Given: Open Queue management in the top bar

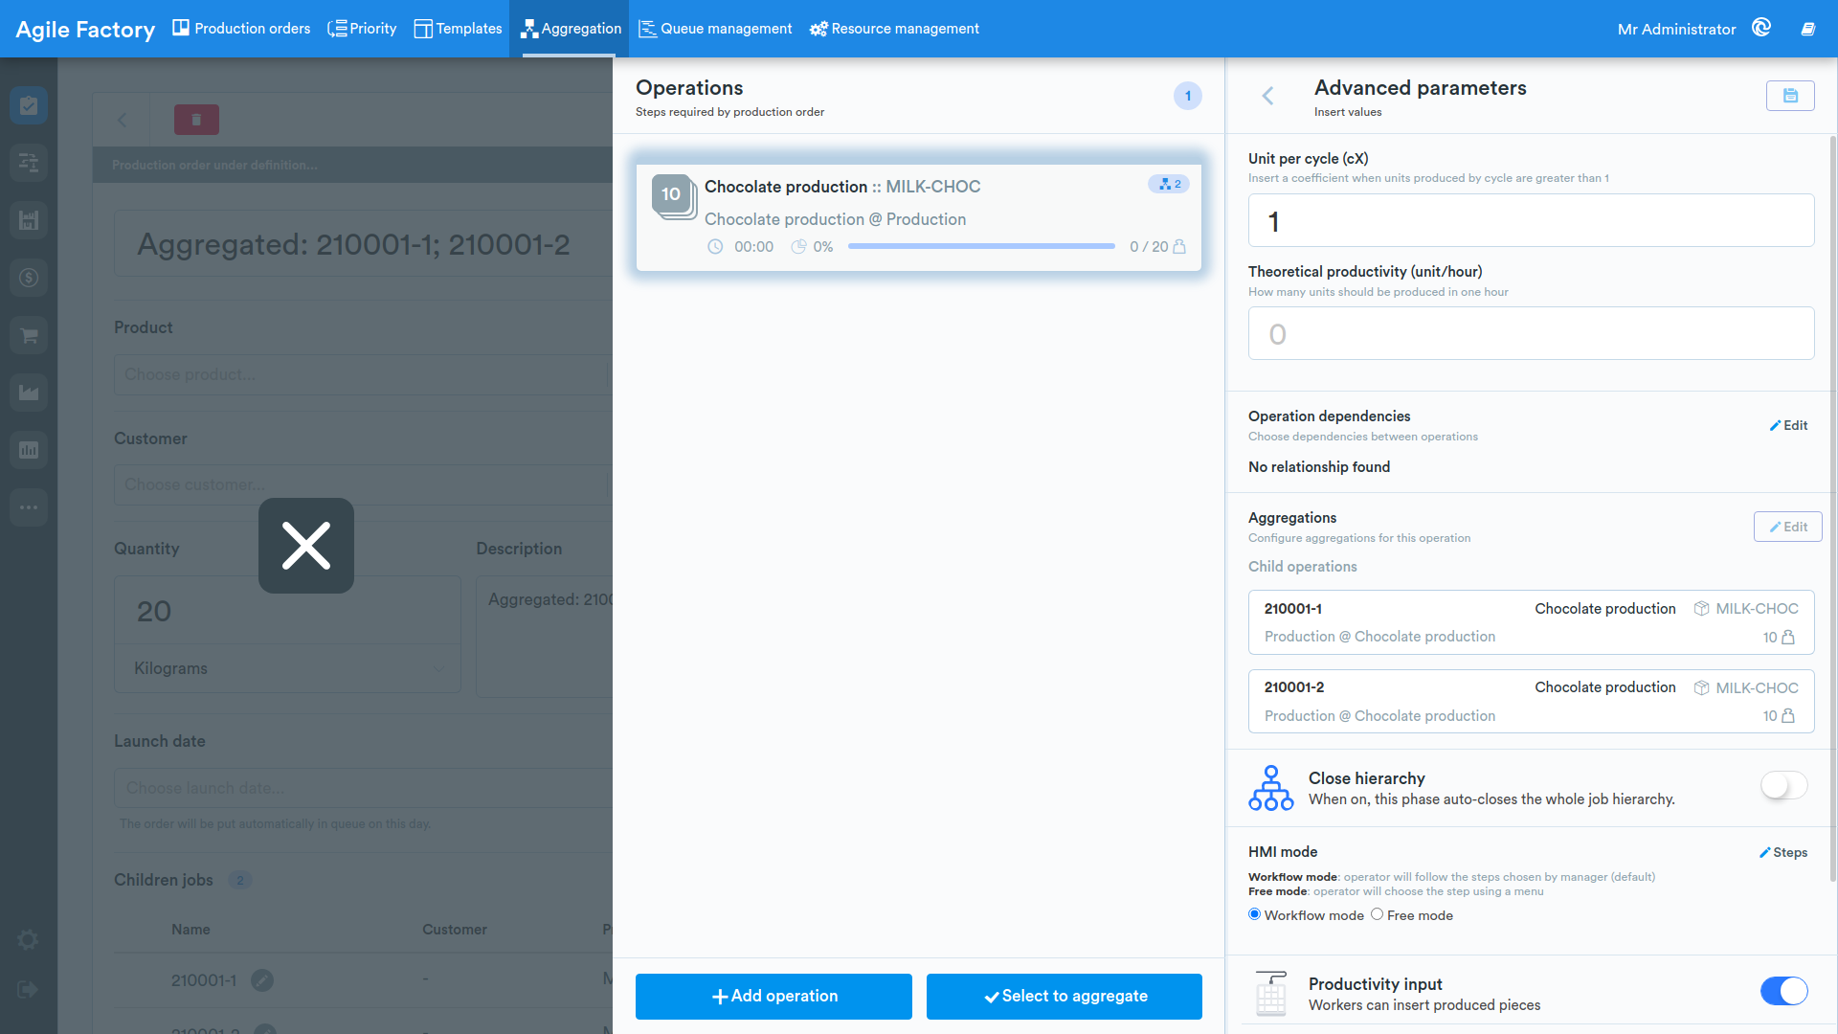Looking at the screenshot, I should [x=716, y=29].
